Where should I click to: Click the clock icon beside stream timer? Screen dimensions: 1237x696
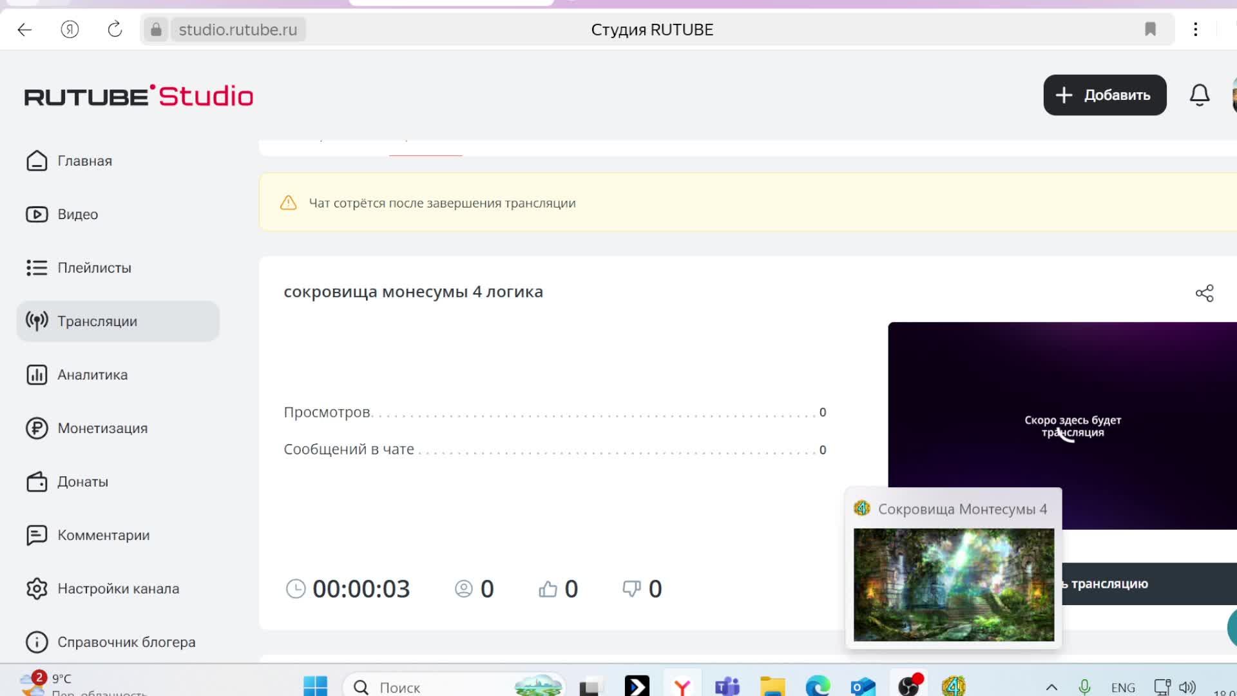pos(295,589)
